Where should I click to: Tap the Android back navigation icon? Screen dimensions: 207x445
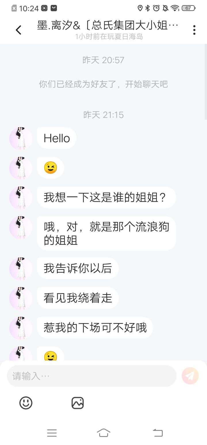coord(158,433)
